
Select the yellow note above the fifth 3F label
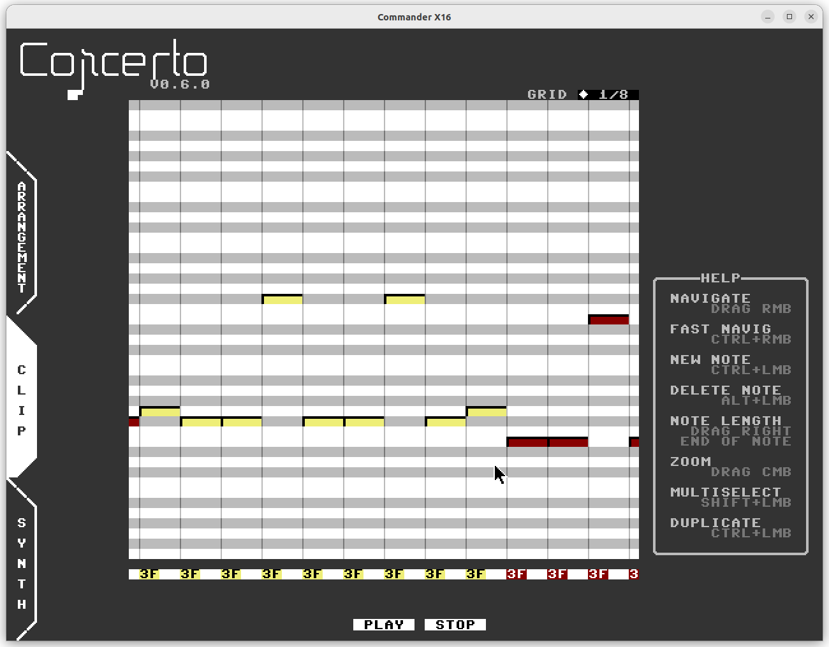pyautogui.click(x=323, y=421)
